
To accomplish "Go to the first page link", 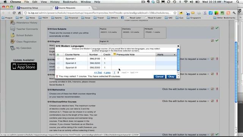I will tap(98, 73).
